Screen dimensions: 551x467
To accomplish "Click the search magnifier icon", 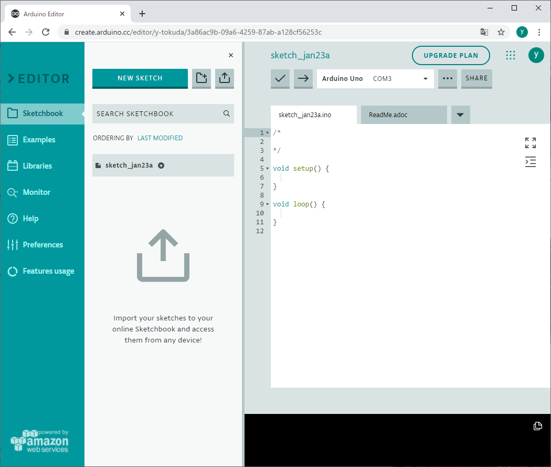I will click(227, 113).
